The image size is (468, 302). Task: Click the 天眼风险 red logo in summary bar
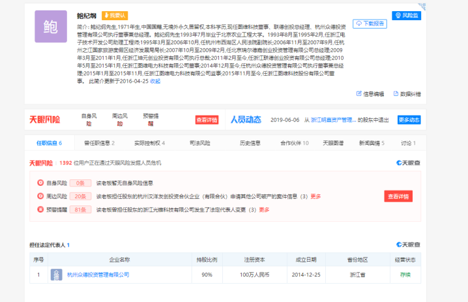click(x=44, y=120)
